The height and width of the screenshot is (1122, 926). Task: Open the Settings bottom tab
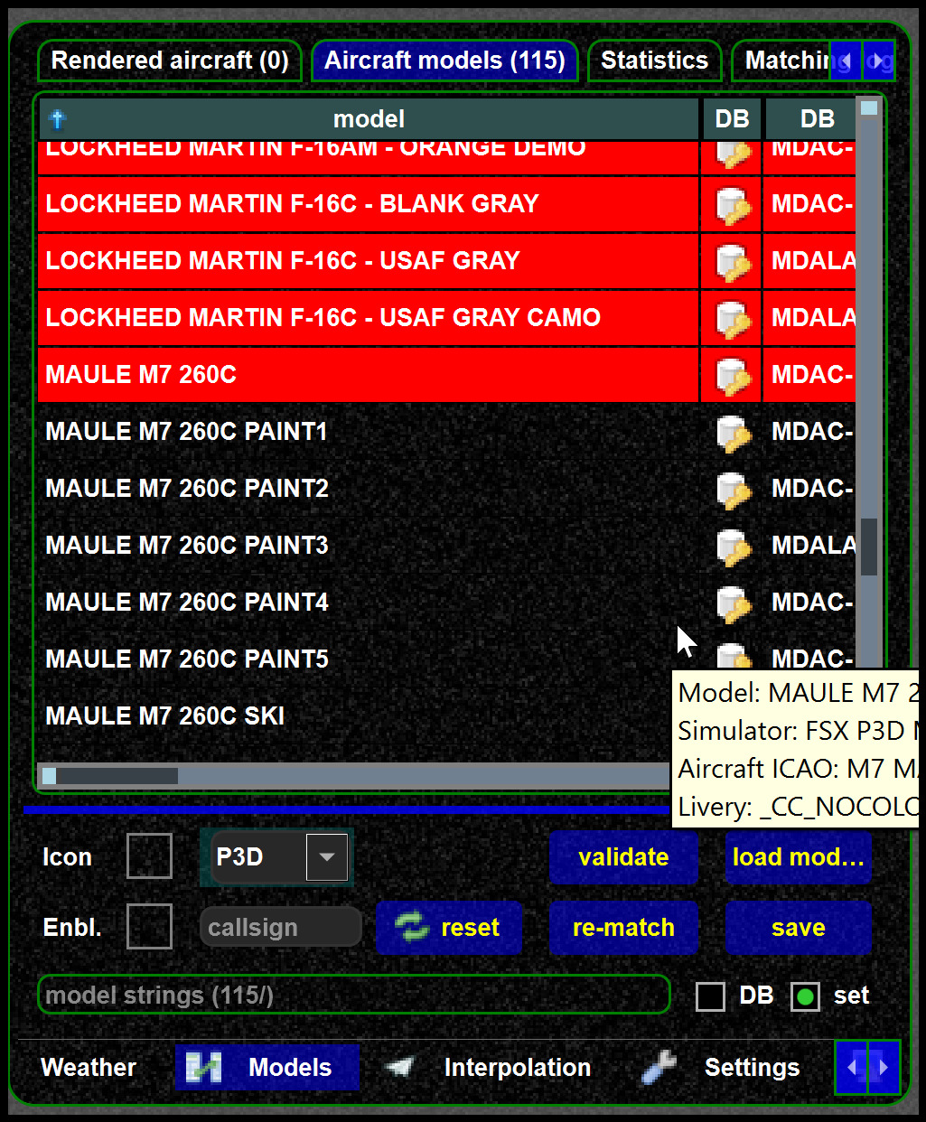coord(721,1067)
